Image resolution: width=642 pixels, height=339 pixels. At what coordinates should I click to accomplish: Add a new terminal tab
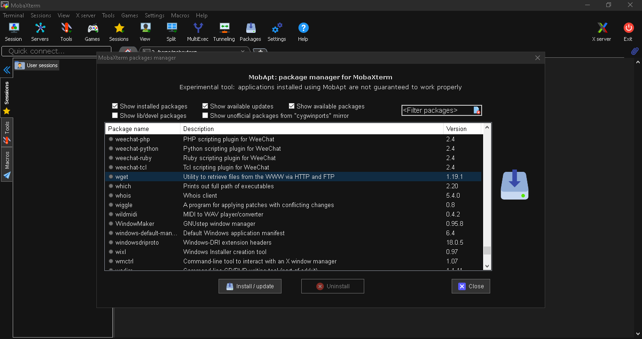[x=260, y=51]
